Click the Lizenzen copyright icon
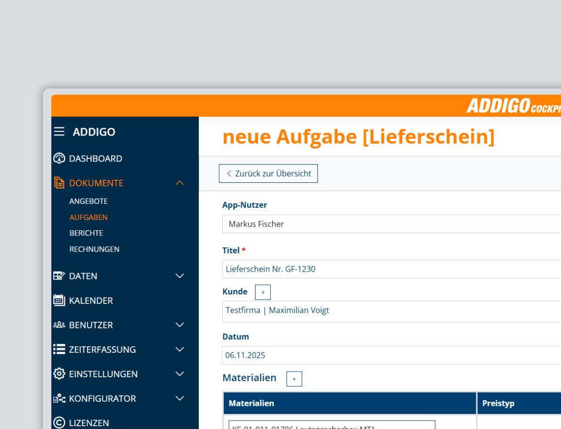The image size is (561, 429). (59, 422)
